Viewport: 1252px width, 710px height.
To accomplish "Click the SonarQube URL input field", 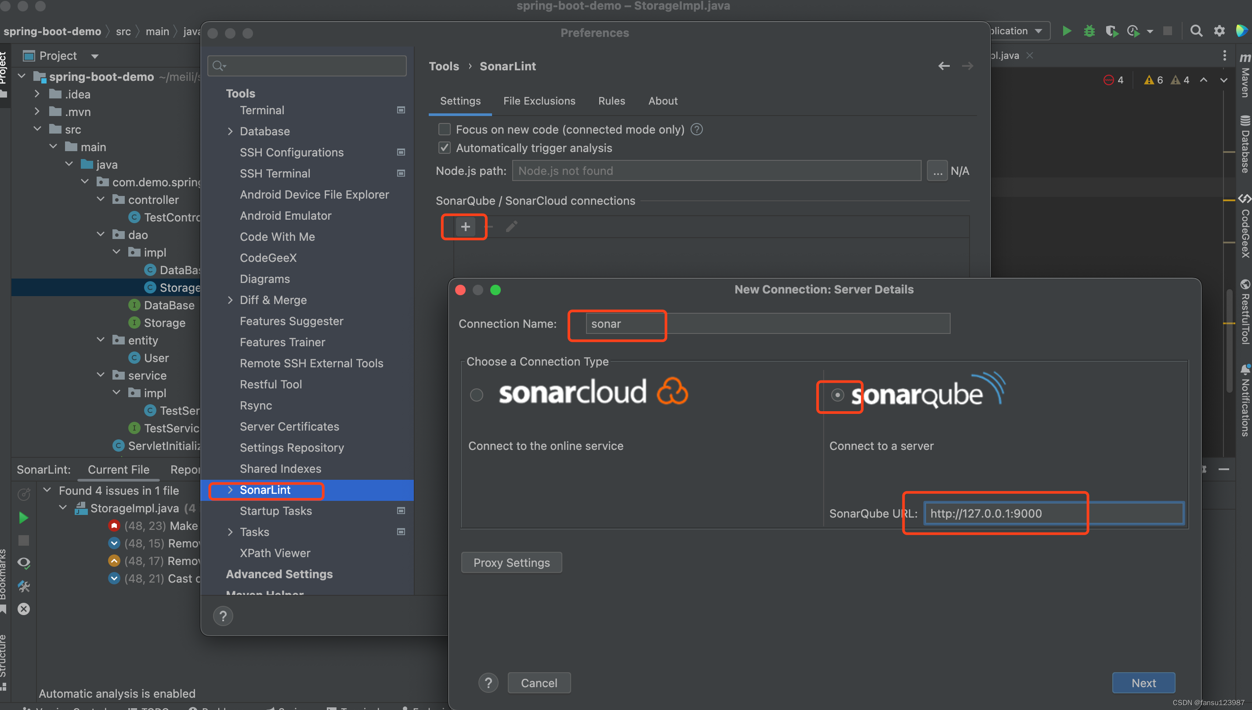I will click(x=1054, y=514).
